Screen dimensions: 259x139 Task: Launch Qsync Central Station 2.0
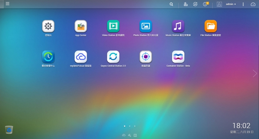(x=113, y=57)
